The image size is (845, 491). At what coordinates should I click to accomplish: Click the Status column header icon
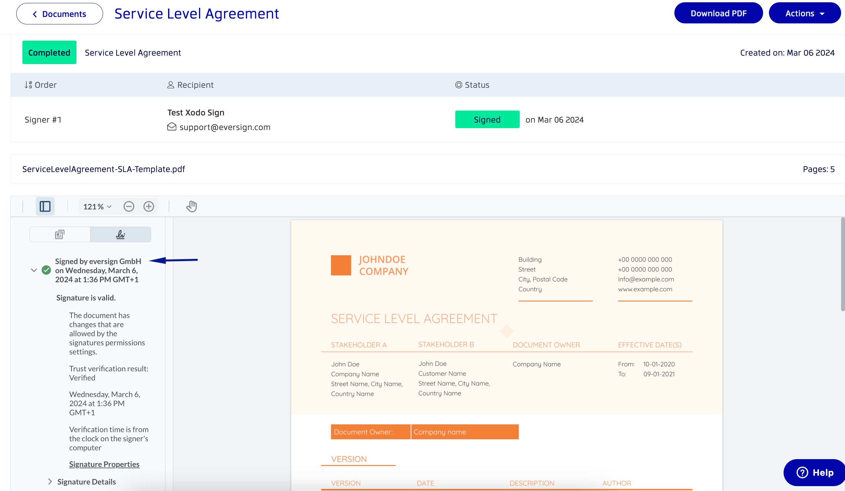coord(458,85)
